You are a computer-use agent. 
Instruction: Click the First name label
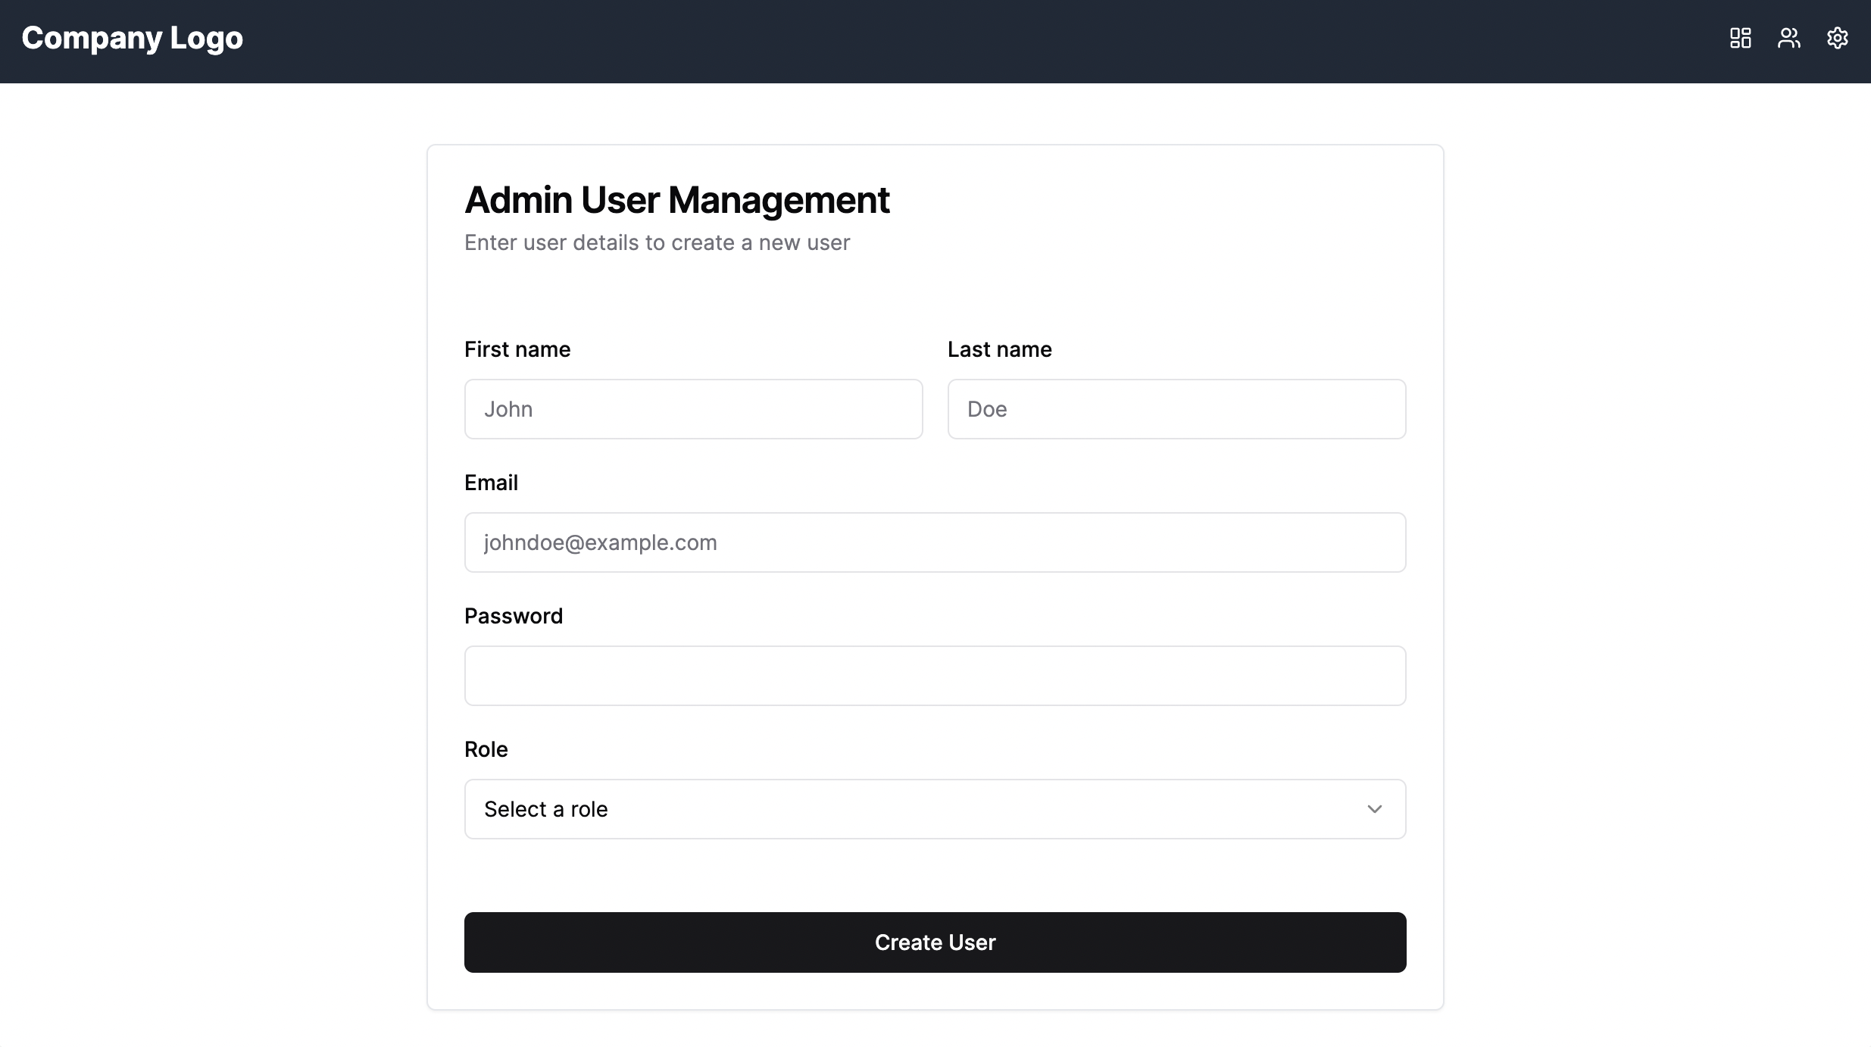[x=517, y=349]
